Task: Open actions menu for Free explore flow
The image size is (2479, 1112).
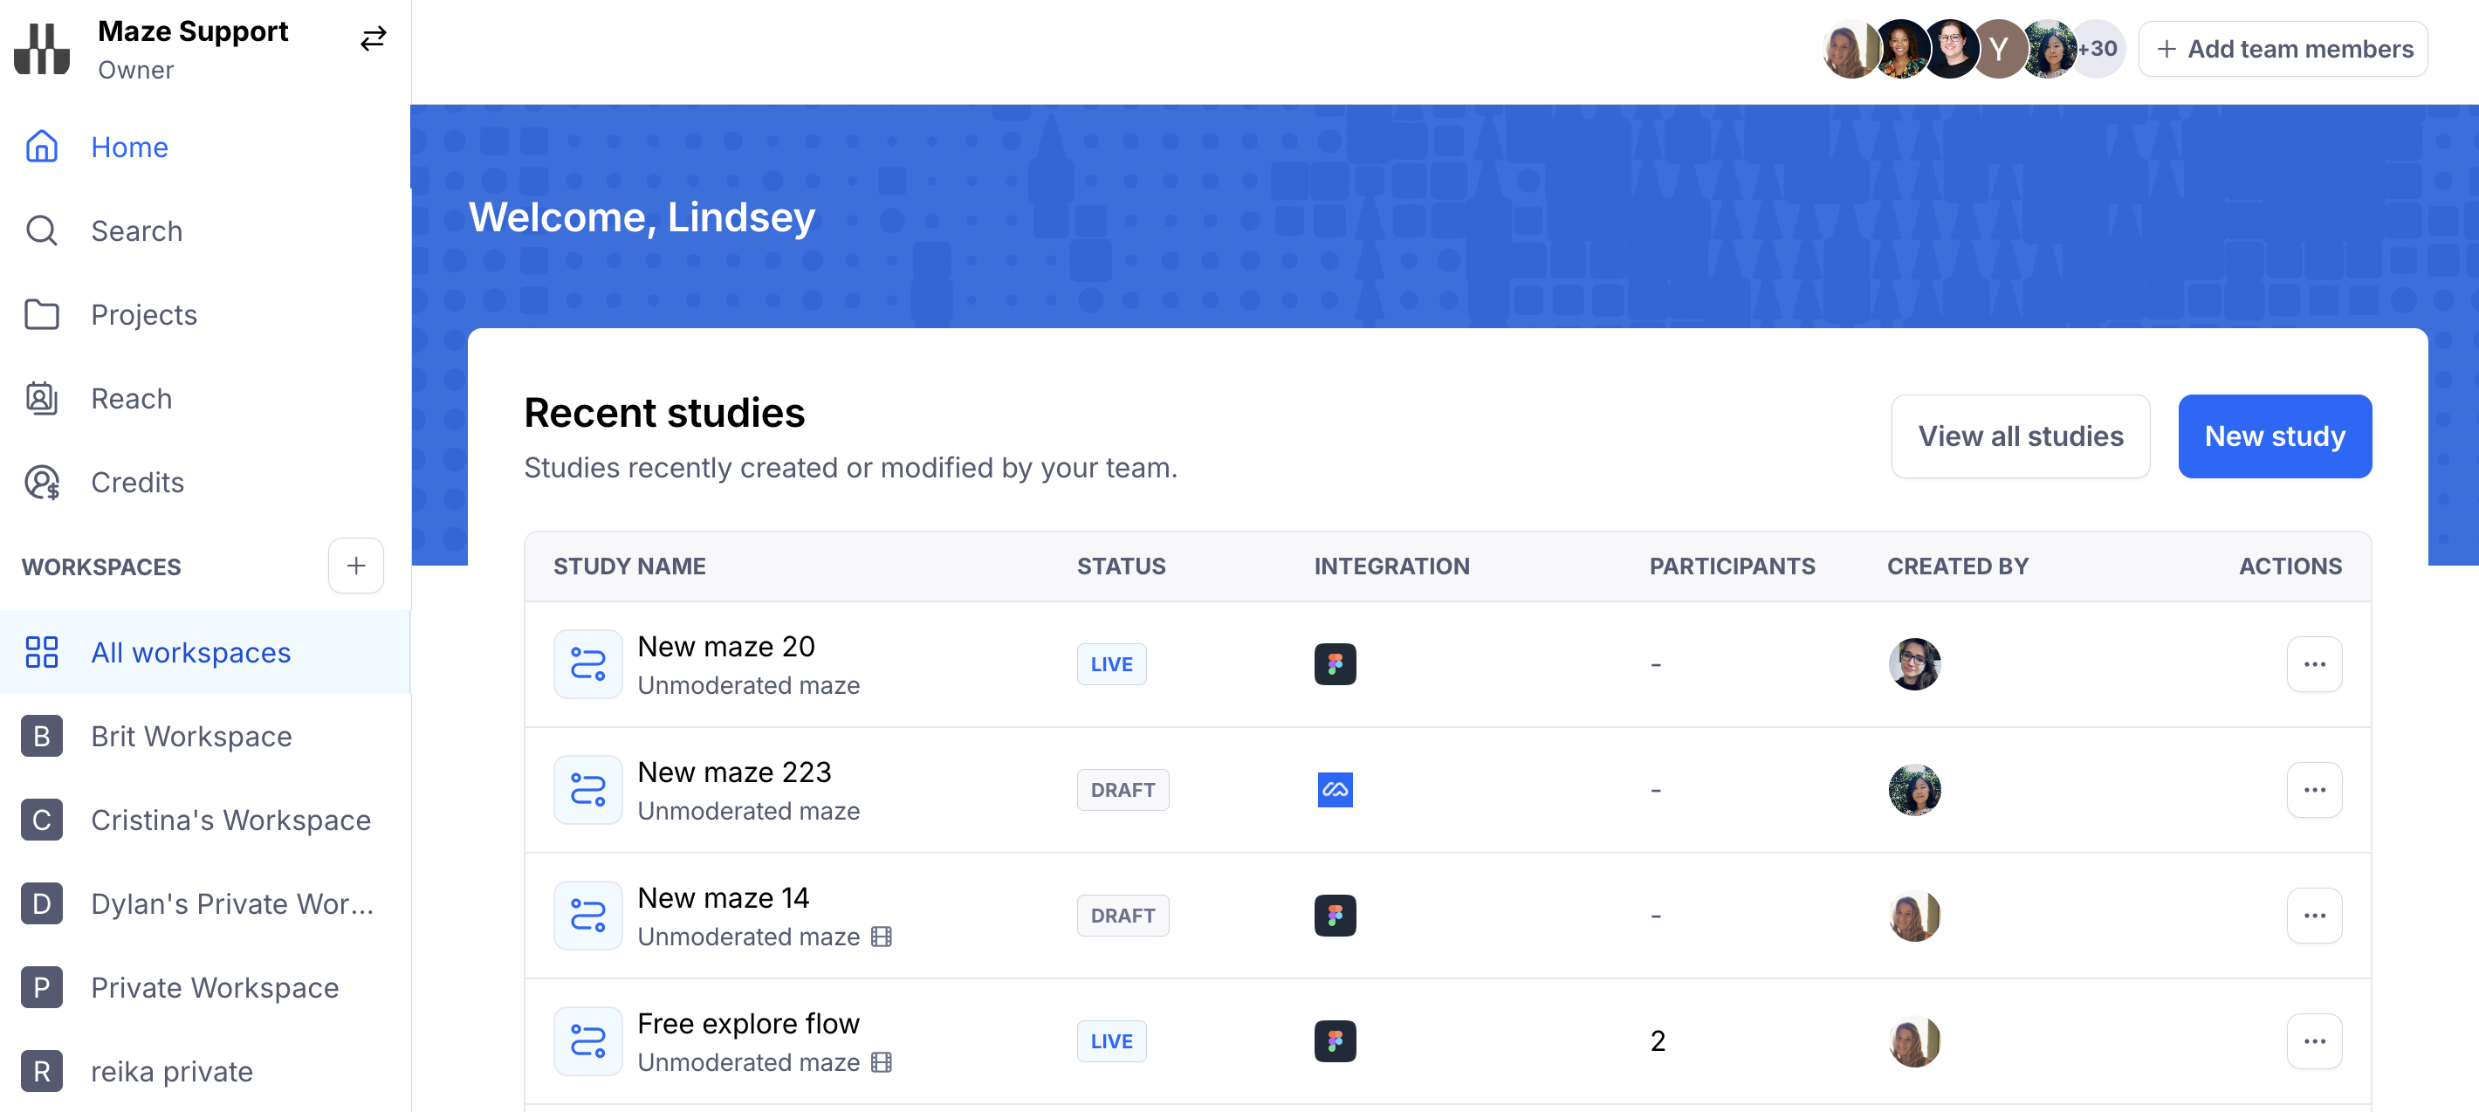Action: (x=2313, y=1040)
